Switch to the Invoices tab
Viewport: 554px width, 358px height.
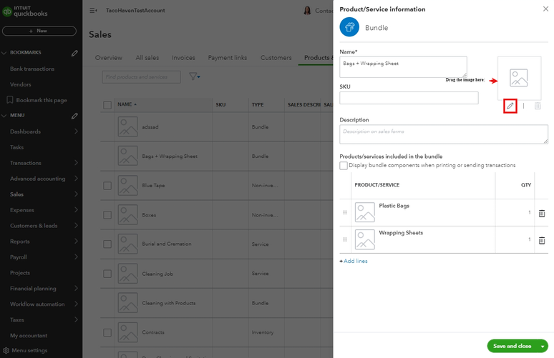[183, 58]
